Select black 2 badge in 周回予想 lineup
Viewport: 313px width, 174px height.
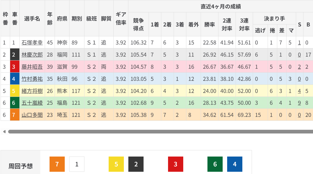[x=136, y=164]
